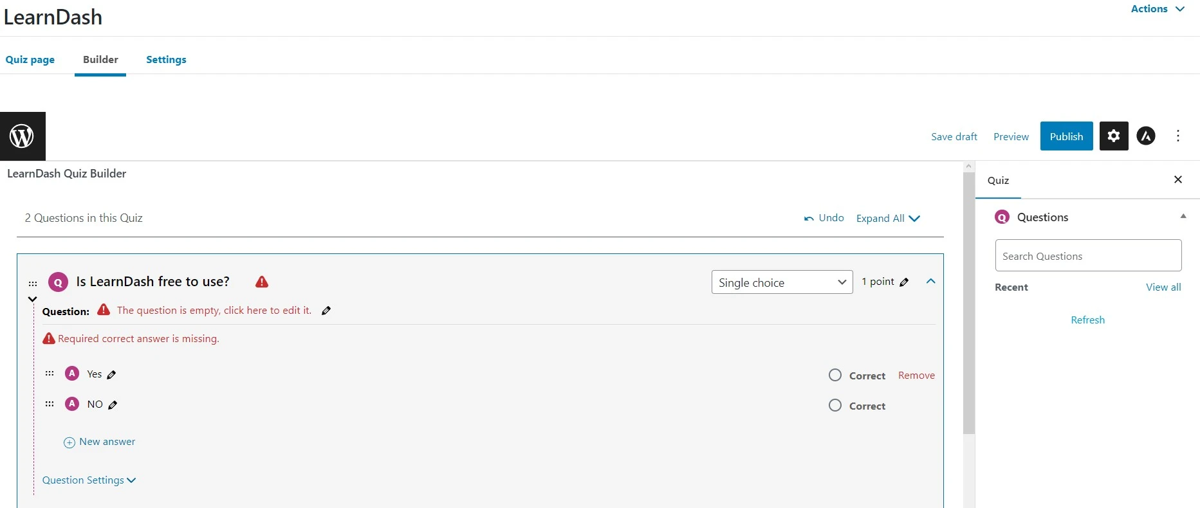Click 'The question is empty' edit link

coord(214,311)
